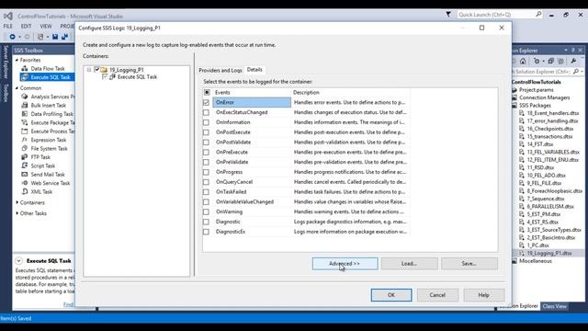Toggle the 19_Logging_P1 container checkbox
Image resolution: width=588 pixels, height=331 pixels.
pos(96,70)
